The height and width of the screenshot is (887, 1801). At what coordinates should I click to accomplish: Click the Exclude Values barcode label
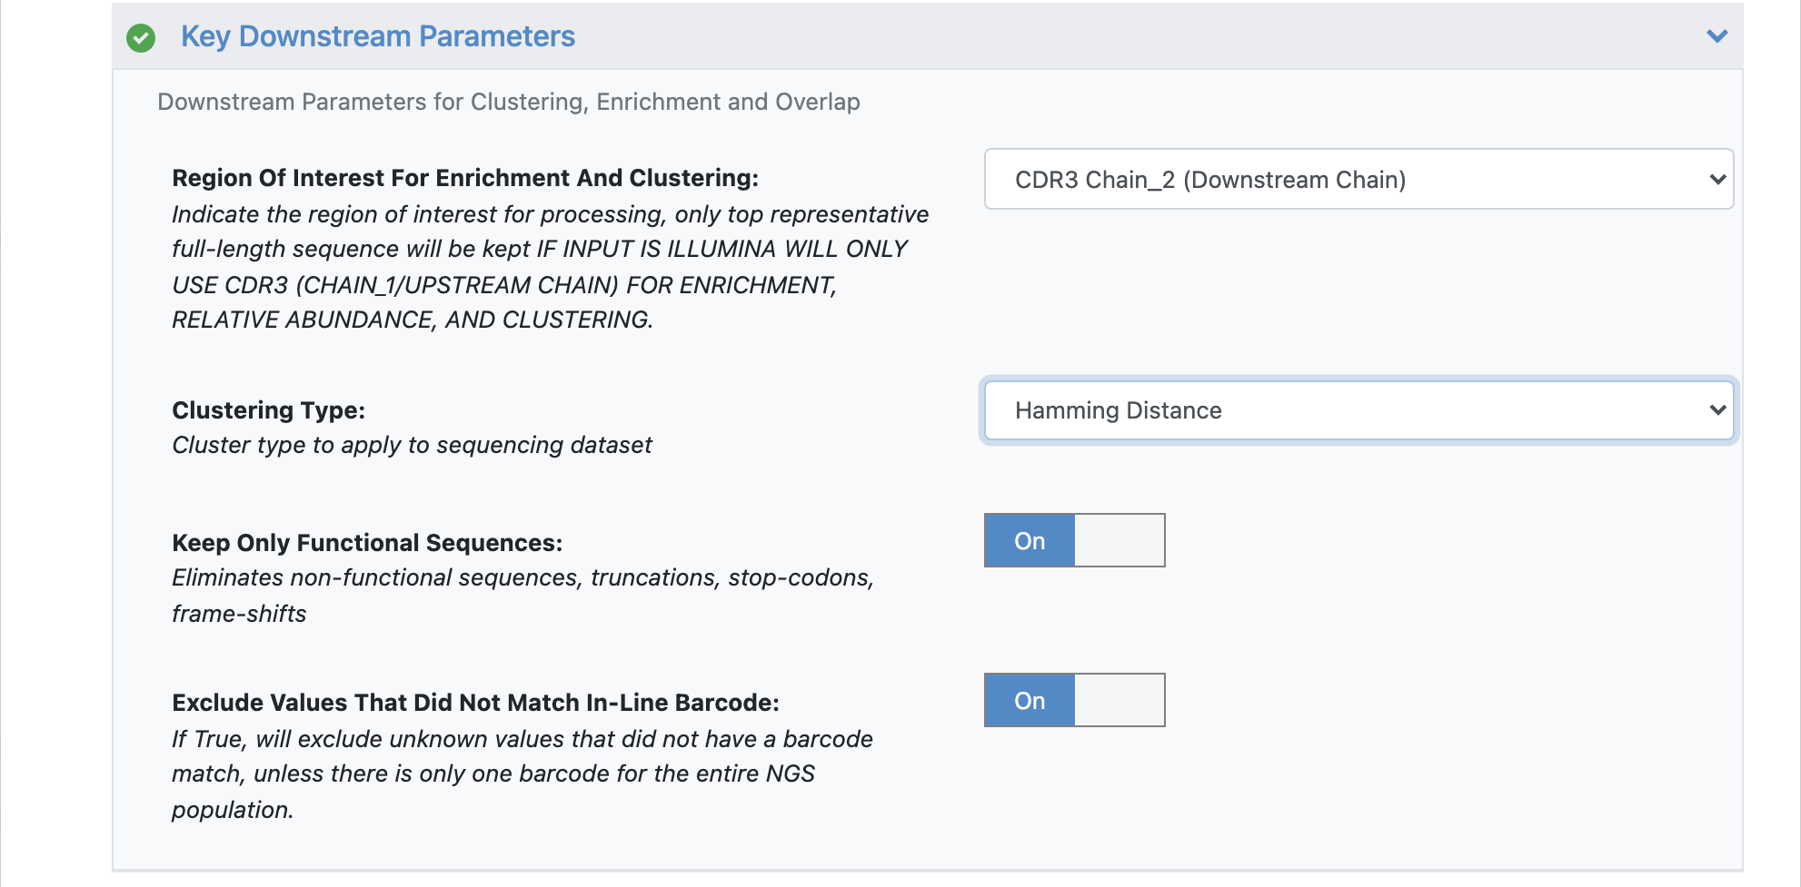click(475, 703)
